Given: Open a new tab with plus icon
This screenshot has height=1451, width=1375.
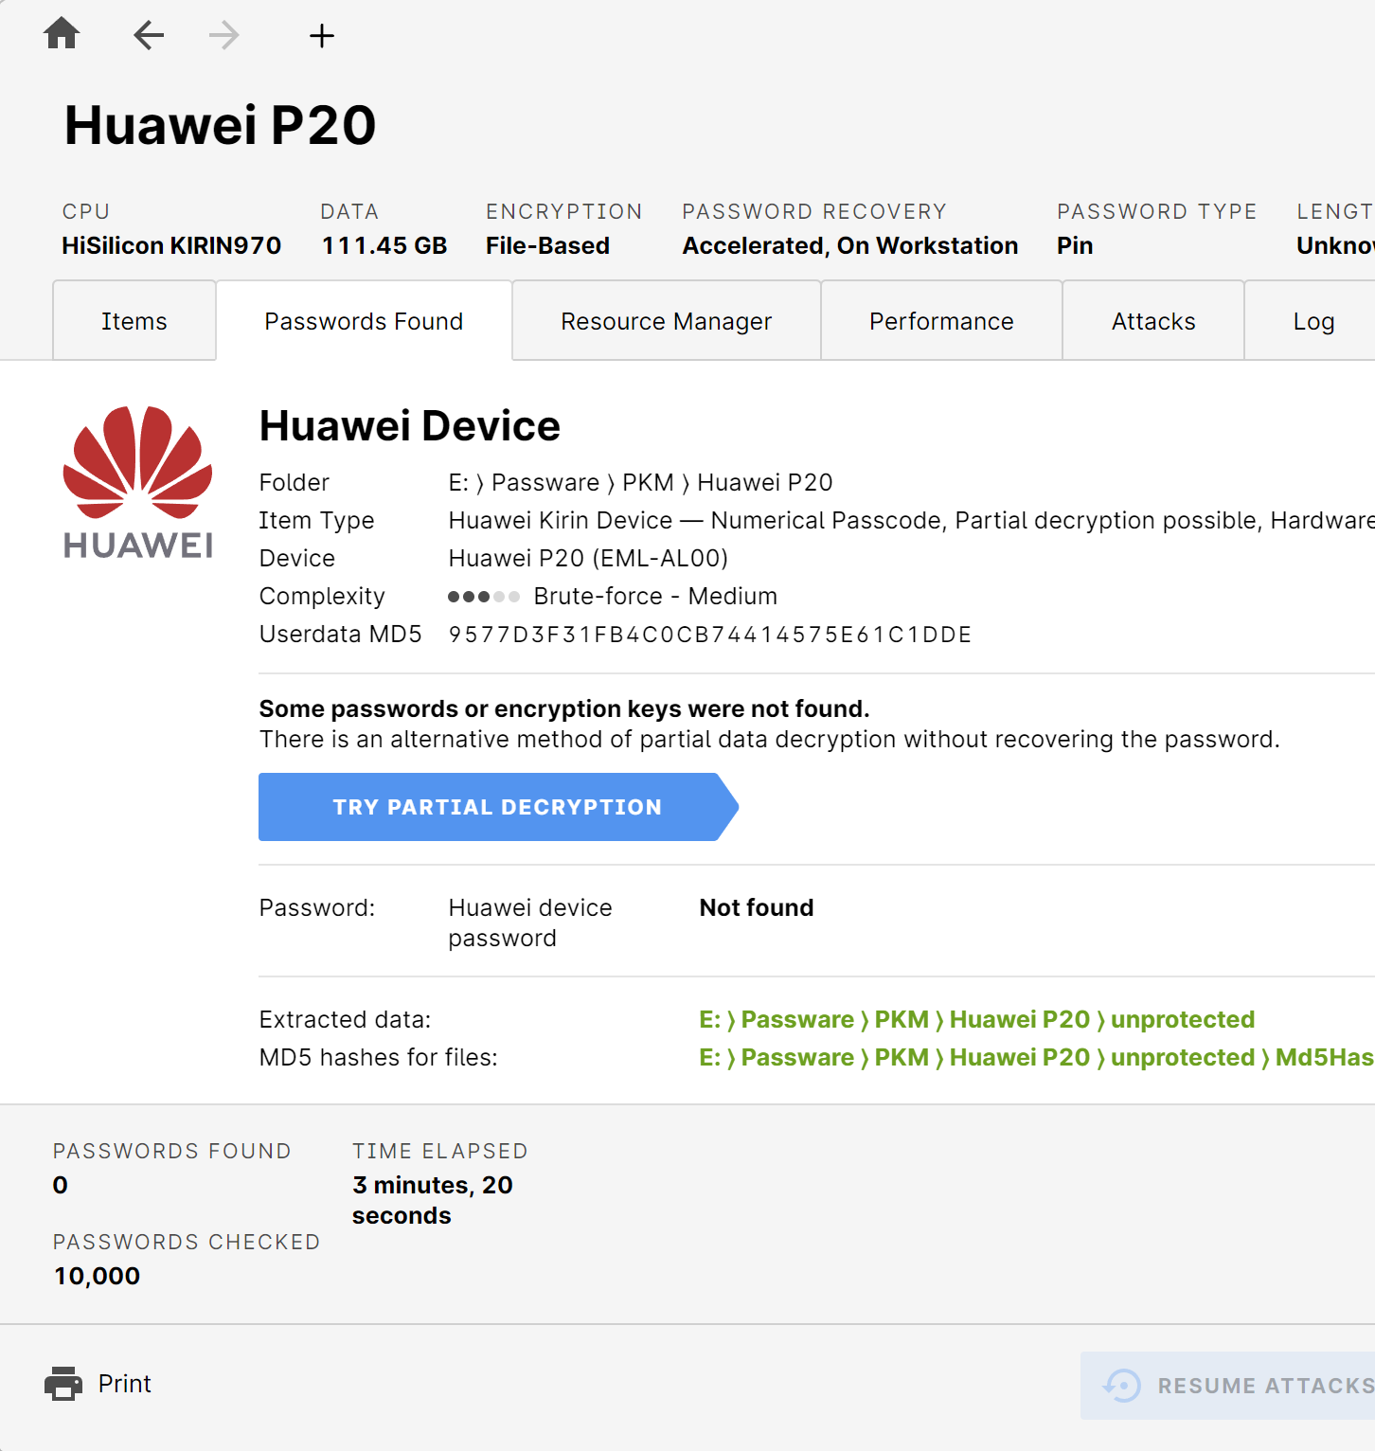Looking at the screenshot, I should [x=322, y=36].
